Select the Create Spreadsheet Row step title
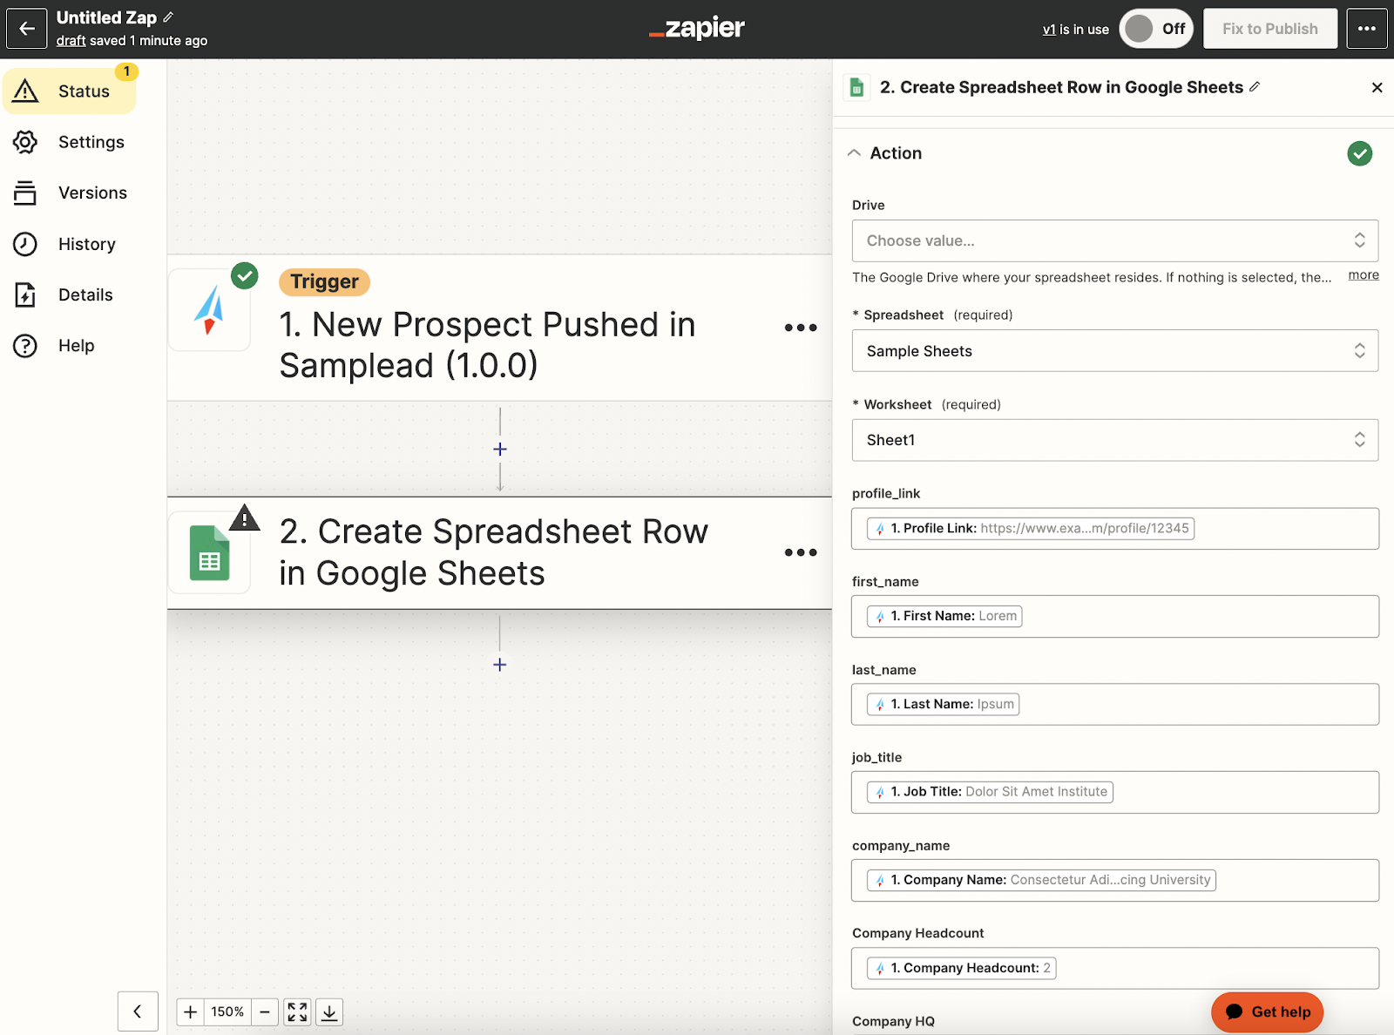The height and width of the screenshot is (1035, 1394). [493, 552]
